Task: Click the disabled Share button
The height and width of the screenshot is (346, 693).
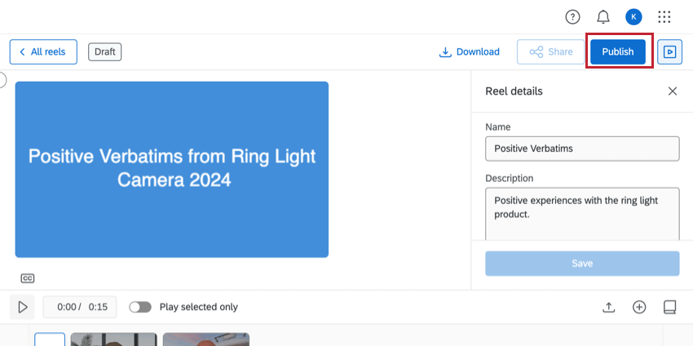Action: coord(551,51)
